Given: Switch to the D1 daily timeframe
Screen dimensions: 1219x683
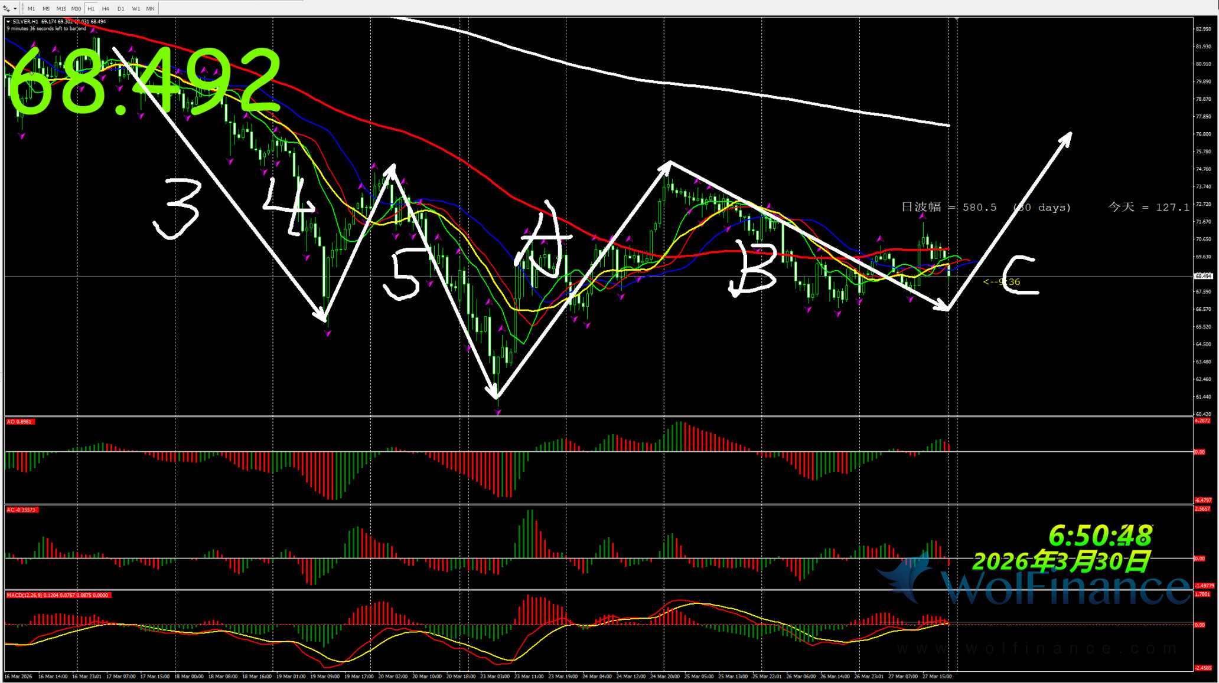Looking at the screenshot, I should (120, 9).
